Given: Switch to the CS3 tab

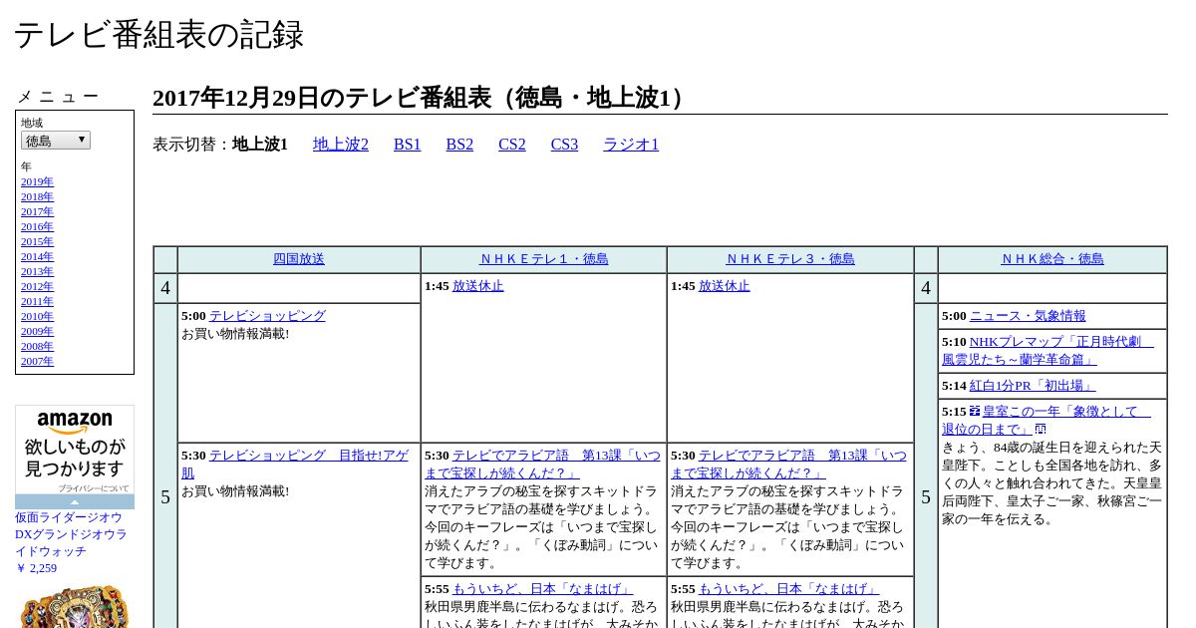Looking at the screenshot, I should click(564, 144).
